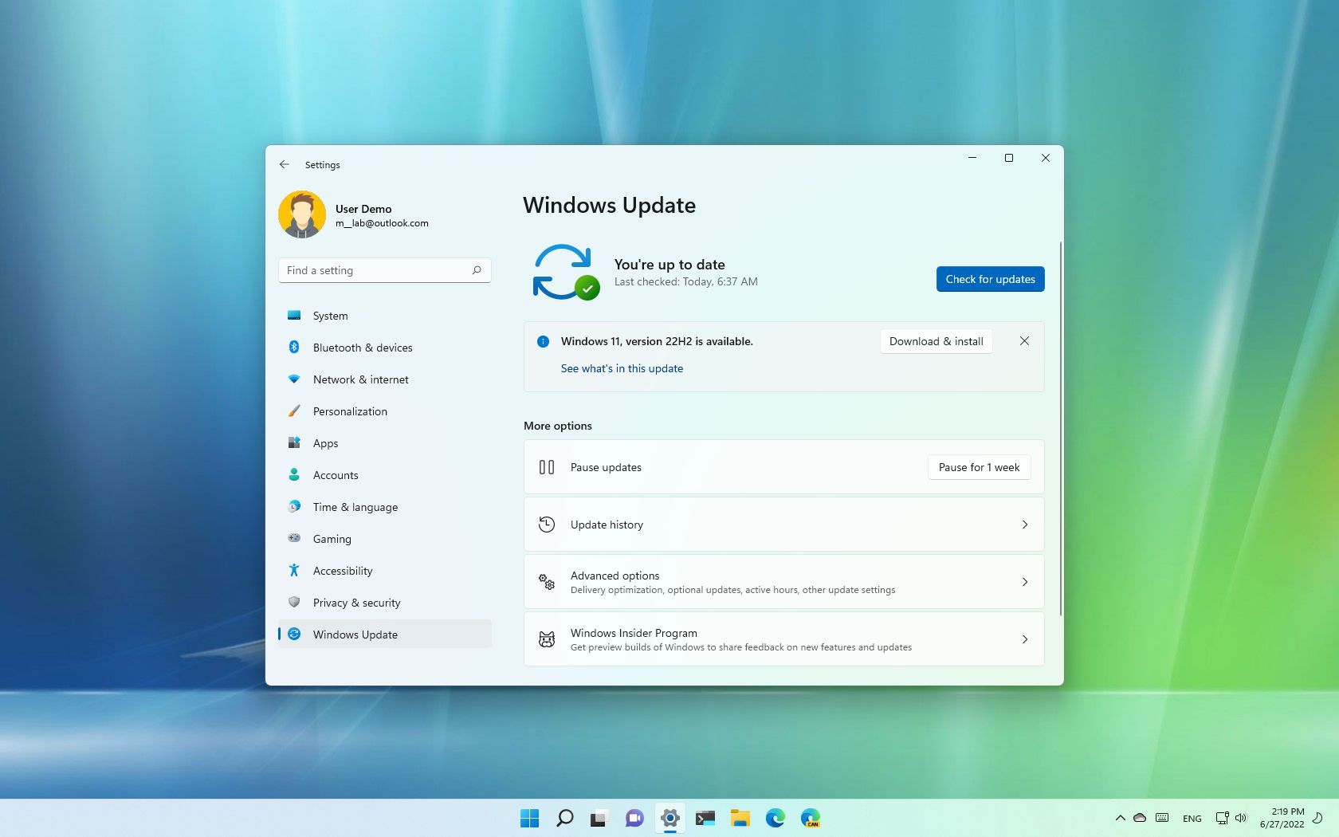This screenshot has height=837, width=1339.
Task: Open Windows Update section via its sidebar icon
Action: [x=295, y=634]
